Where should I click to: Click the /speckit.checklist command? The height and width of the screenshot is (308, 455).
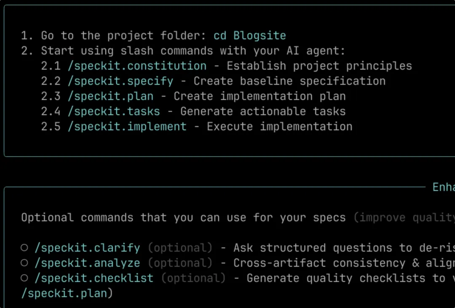click(94, 278)
